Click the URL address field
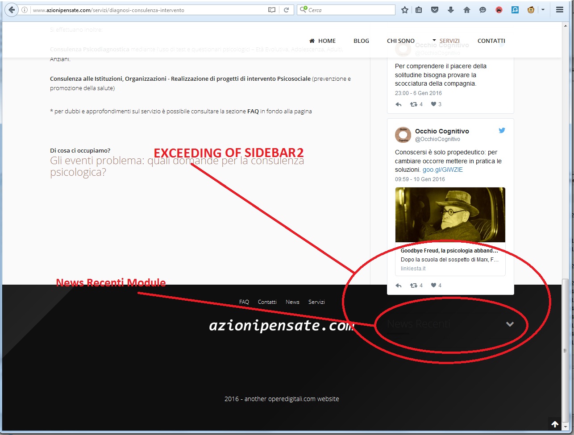 click(148, 10)
